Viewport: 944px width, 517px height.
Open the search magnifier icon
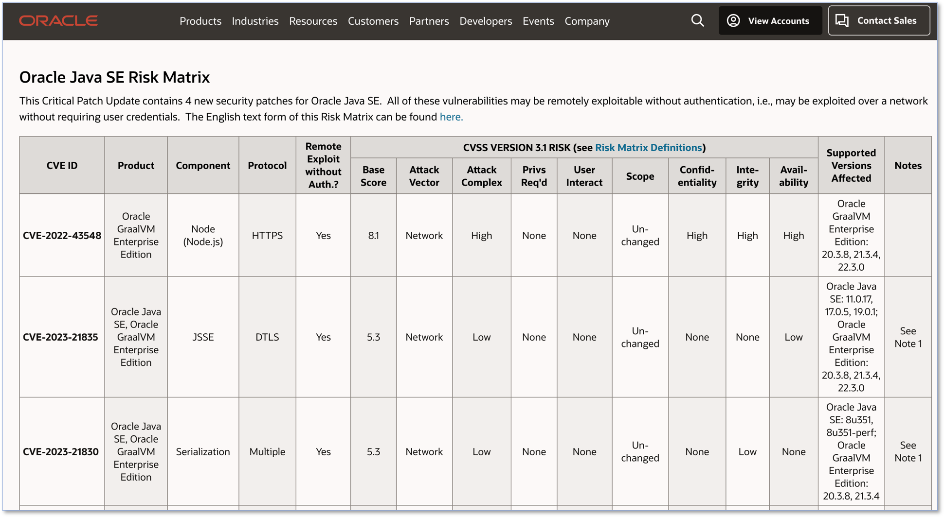697,20
